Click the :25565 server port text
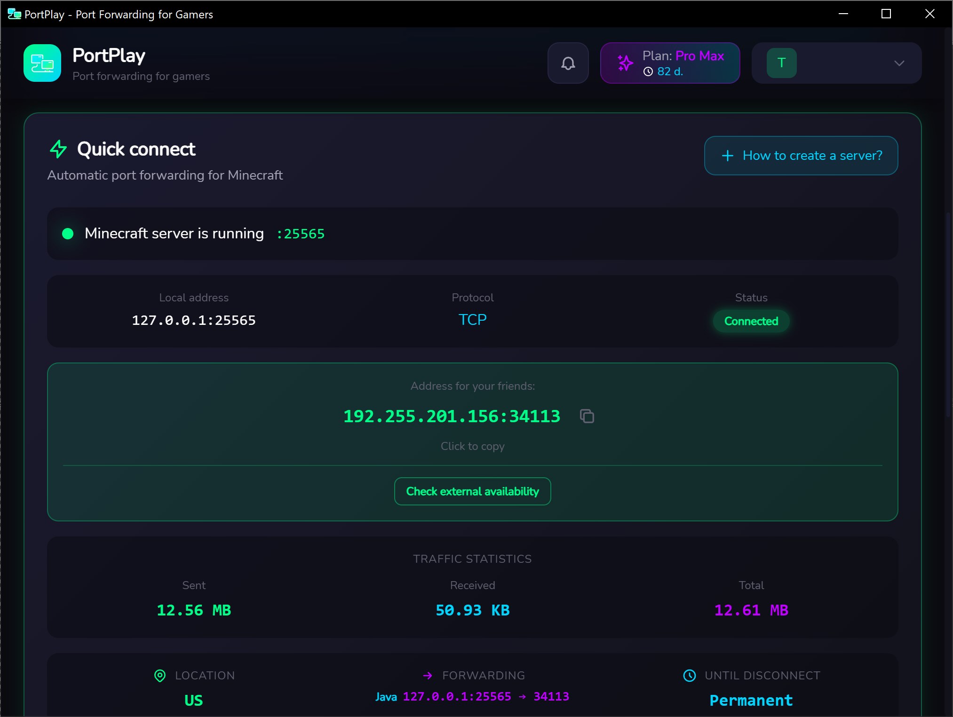The height and width of the screenshot is (717, 953). 300,234
